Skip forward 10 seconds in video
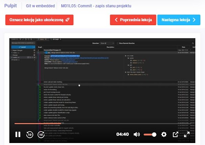 [x=41, y=134]
